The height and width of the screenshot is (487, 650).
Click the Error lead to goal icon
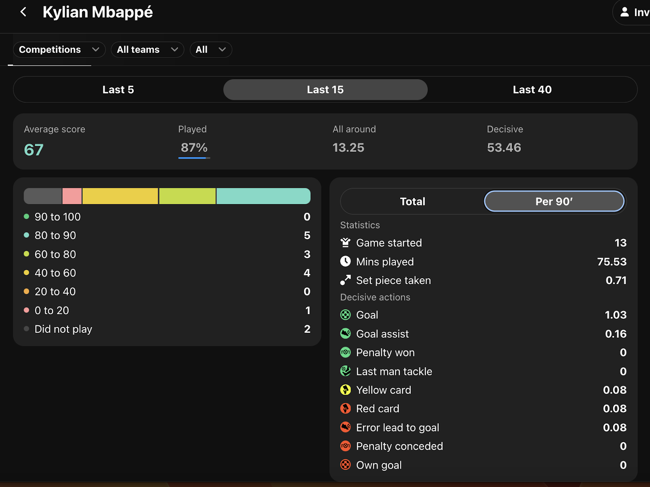click(345, 427)
